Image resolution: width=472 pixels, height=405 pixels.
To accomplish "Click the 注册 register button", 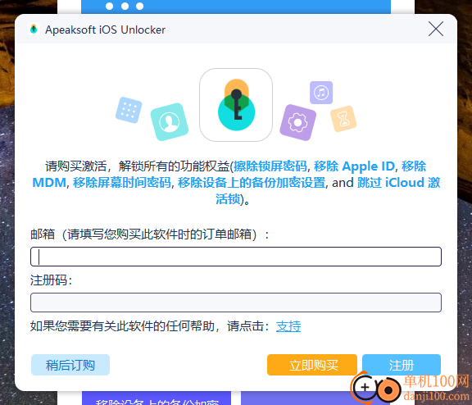I will (x=402, y=365).
